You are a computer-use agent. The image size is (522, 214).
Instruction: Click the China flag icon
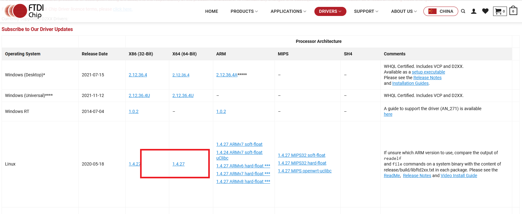pyautogui.click(x=432, y=11)
